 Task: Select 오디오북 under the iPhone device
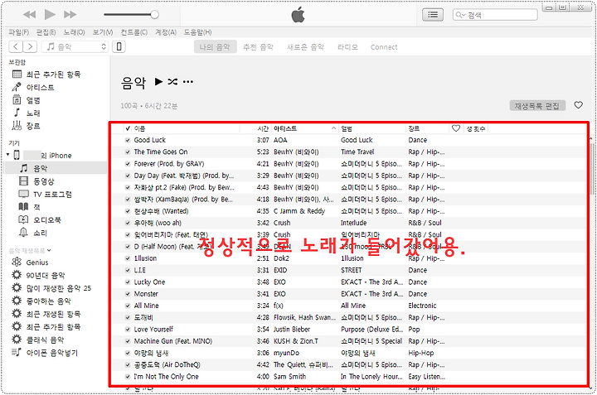pos(46,219)
